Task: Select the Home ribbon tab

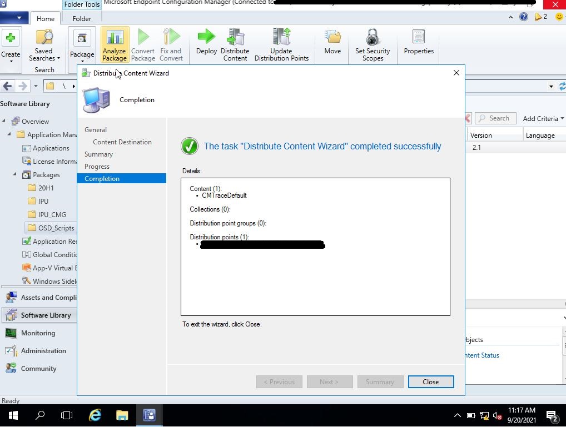Action: [45, 18]
